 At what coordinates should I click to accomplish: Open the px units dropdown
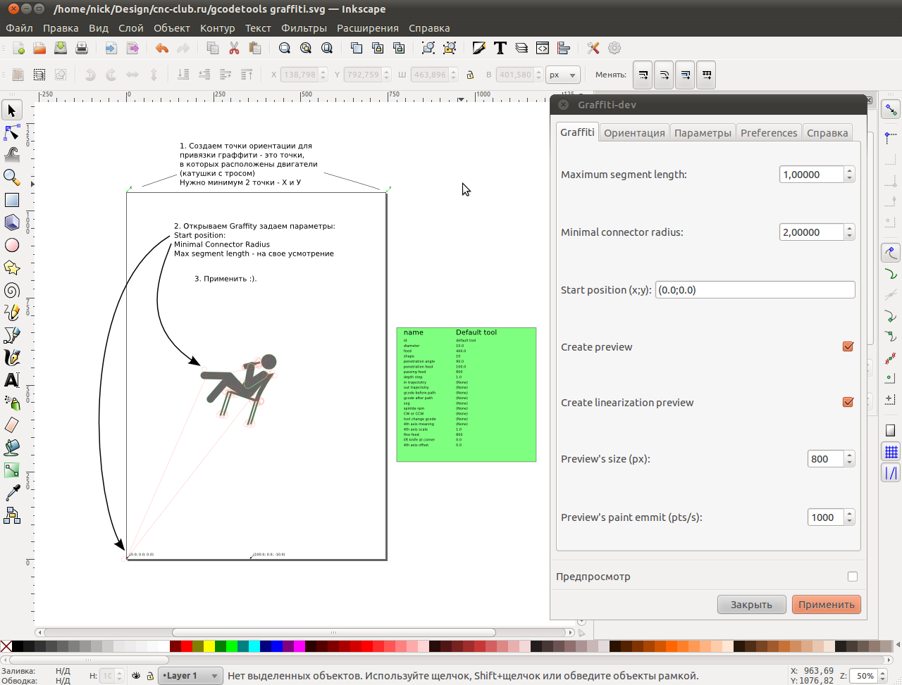(563, 75)
